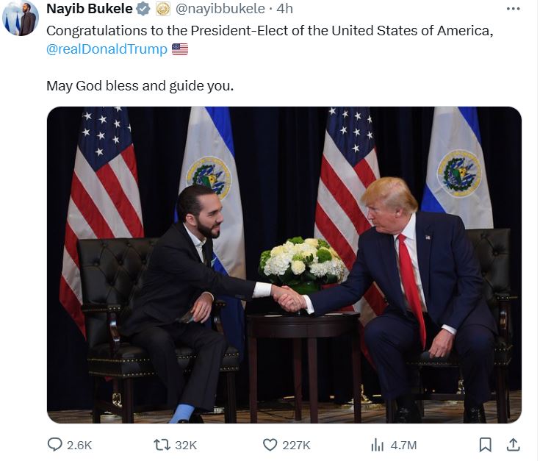
Task: Click the blue verified checkmark badge
Action: tap(143, 10)
